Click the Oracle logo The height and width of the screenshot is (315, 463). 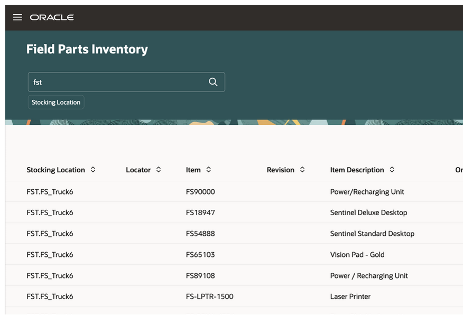52,17
